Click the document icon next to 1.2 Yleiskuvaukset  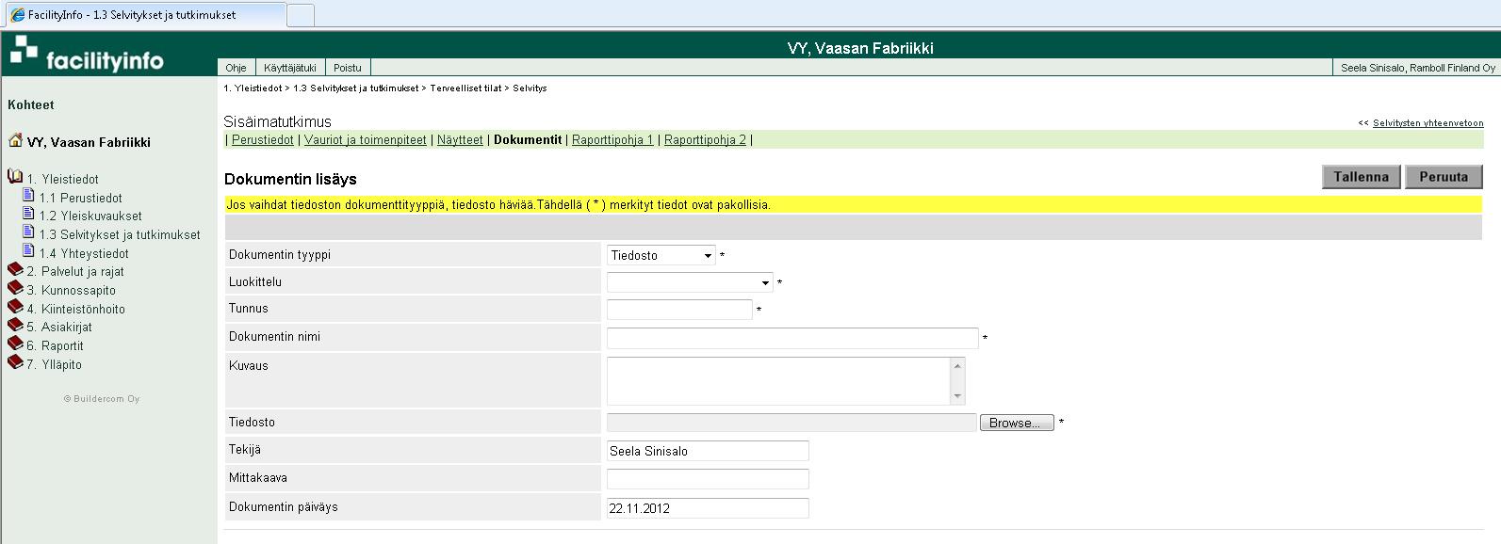coord(28,215)
